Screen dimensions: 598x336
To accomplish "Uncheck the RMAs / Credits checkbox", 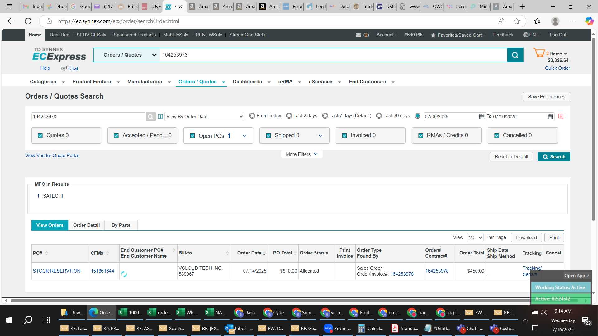I will tap(421, 136).
